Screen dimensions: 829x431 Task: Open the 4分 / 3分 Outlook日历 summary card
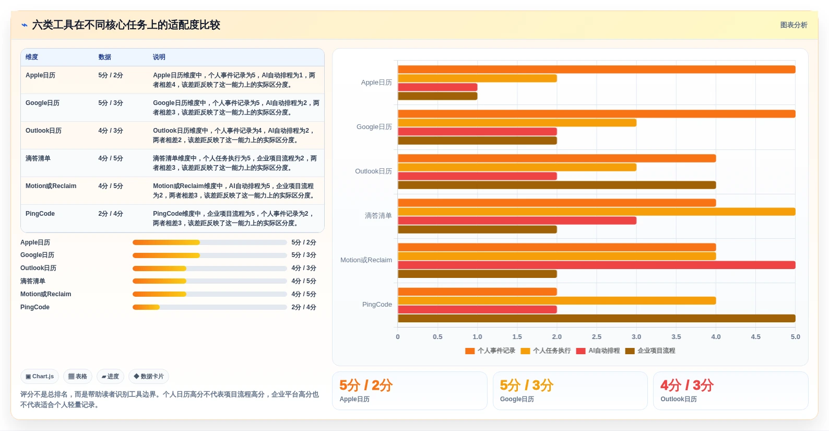coord(731,391)
